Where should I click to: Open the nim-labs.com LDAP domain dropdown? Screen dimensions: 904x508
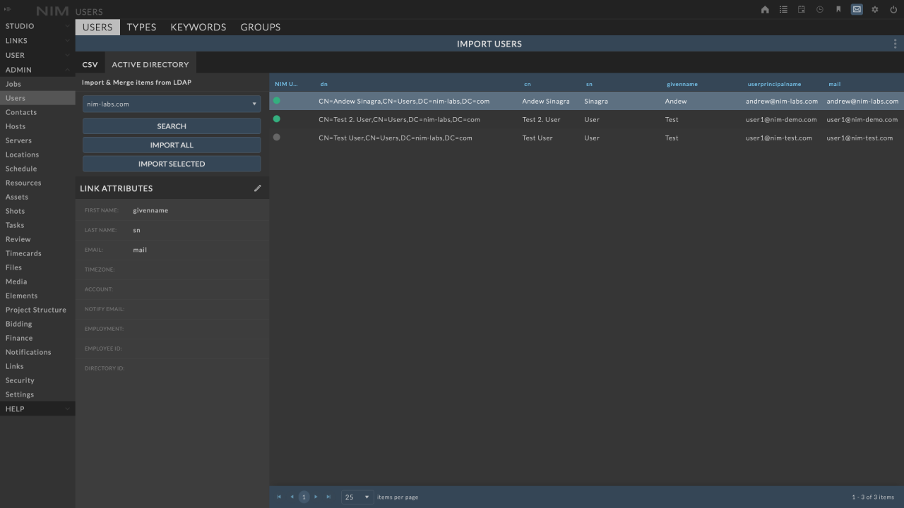pyautogui.click(x=172, y=104)
